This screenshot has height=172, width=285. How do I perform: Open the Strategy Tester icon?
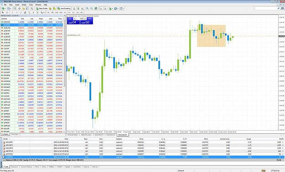point(32,8)
